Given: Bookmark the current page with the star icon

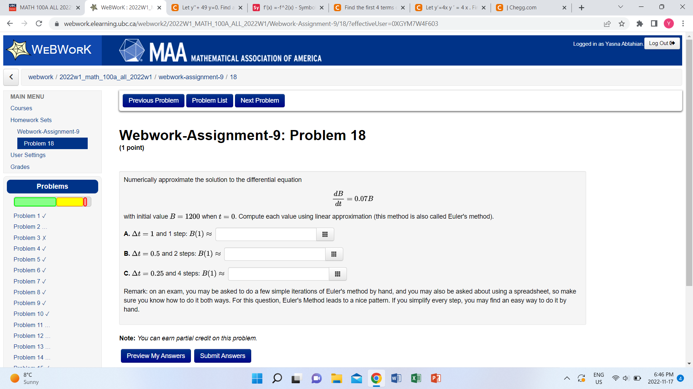Looking at the screenshot, I should click(622, 24).
